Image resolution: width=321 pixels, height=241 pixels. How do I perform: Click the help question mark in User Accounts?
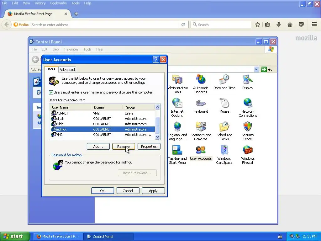tap(155, 59)
